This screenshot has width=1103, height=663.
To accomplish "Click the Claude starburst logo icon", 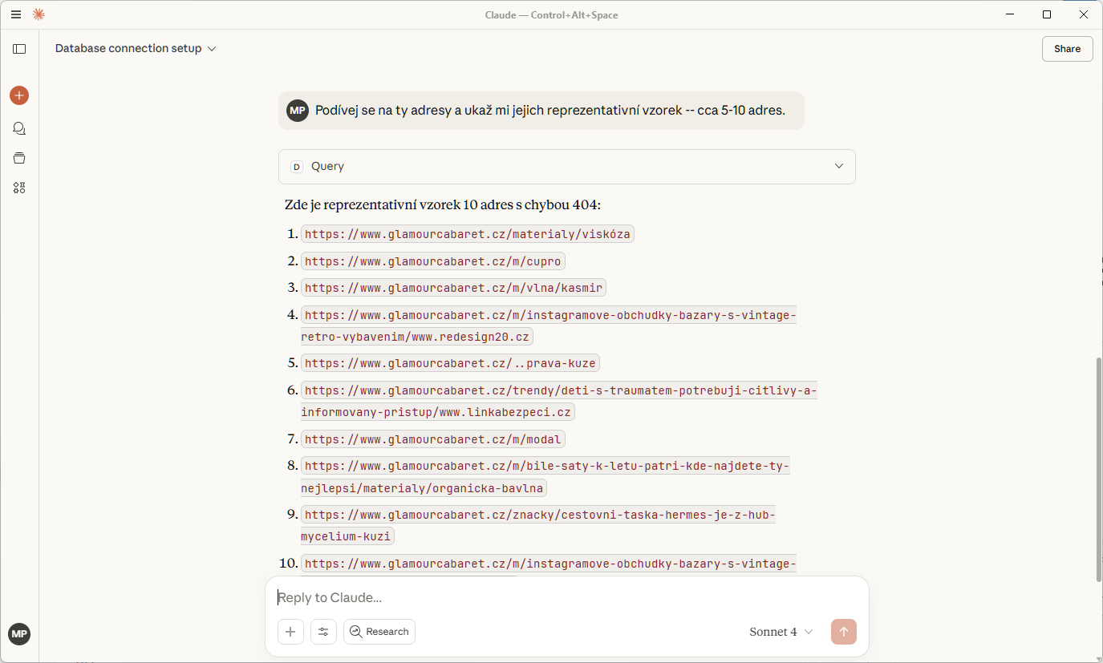I will click(x=39, y=14).
